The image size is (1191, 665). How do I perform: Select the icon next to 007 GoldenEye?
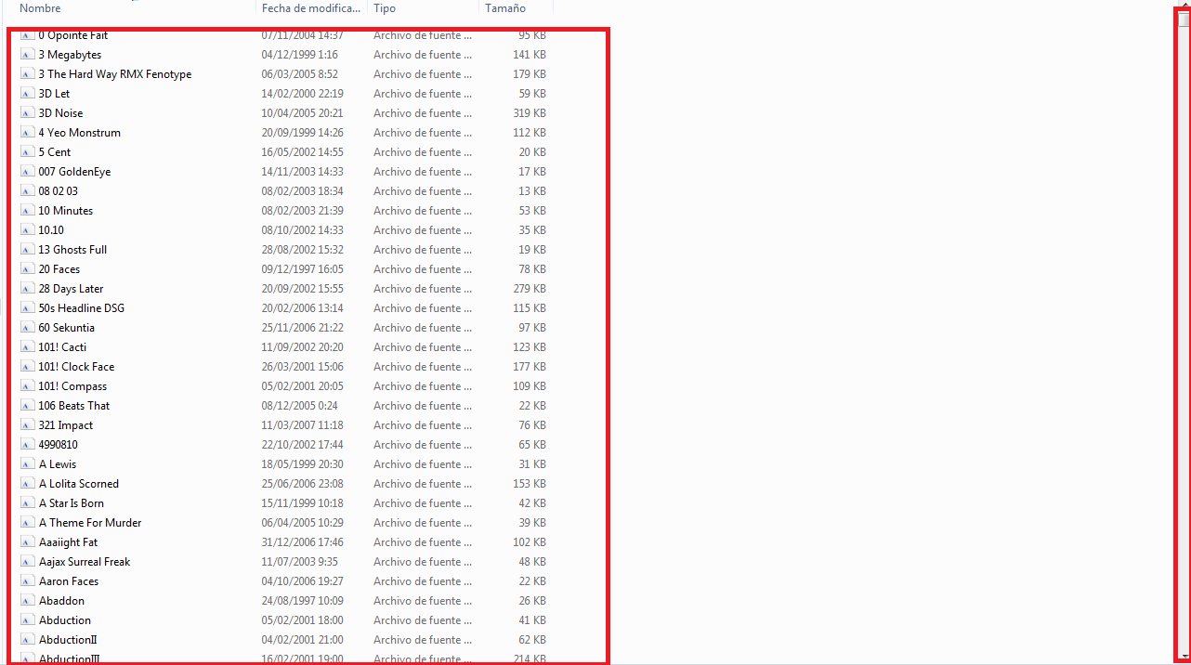tap(28, 172)
